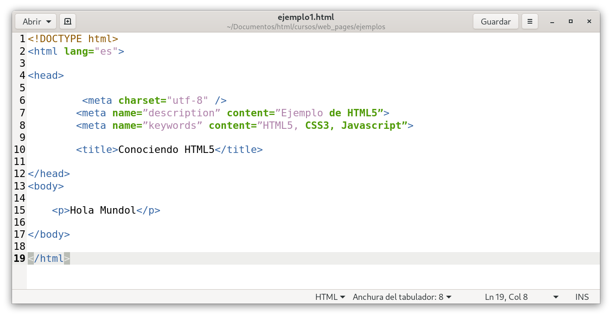Screen dimensions: 612x317
Task: Expand the Abrir recent files dropdown
Action: point(48,22)
